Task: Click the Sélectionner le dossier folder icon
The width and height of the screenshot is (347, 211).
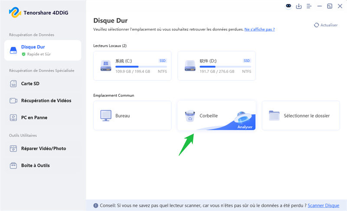Action: 274,115
